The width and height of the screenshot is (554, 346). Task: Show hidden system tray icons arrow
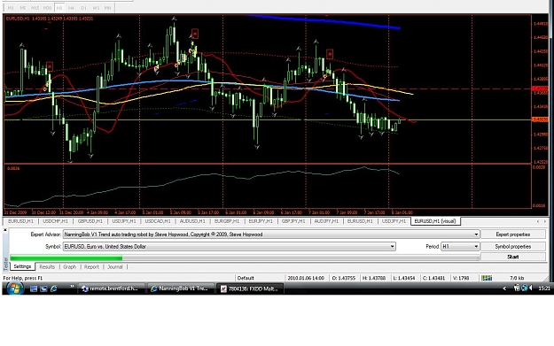tap(504, 288)
